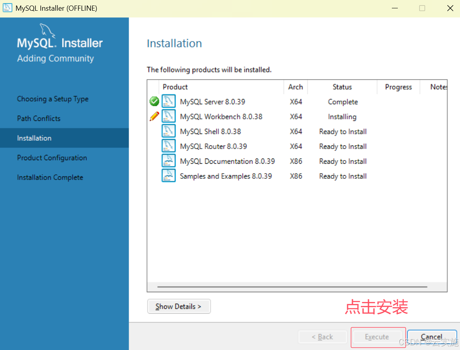Click the MySQL Server 8.0.39 product icon

pos(169,101)
